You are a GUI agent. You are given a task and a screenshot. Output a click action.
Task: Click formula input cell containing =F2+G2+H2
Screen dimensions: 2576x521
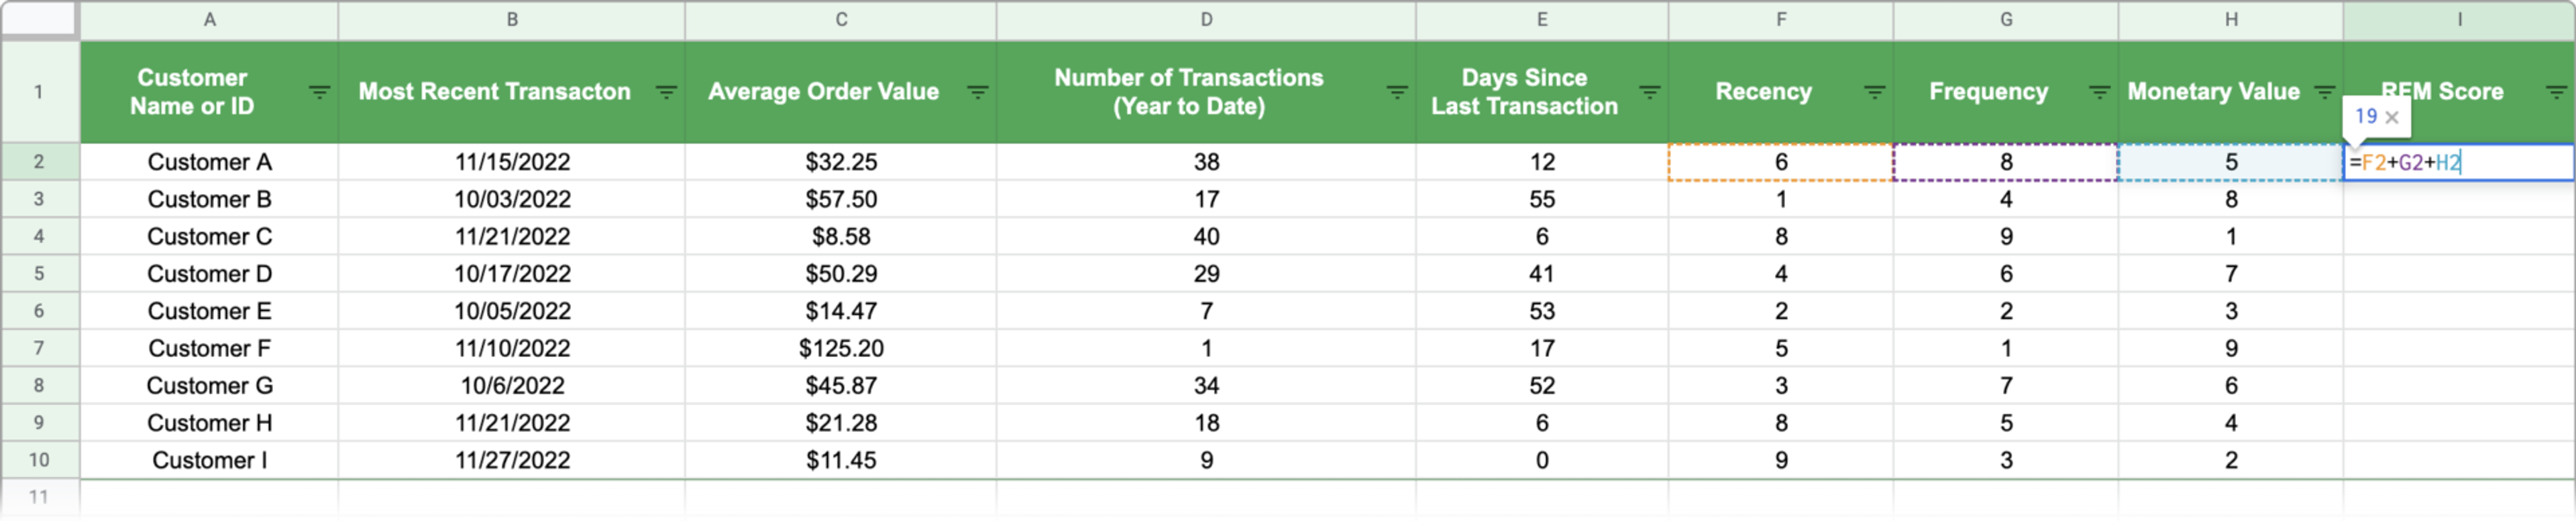point(2459,163)
